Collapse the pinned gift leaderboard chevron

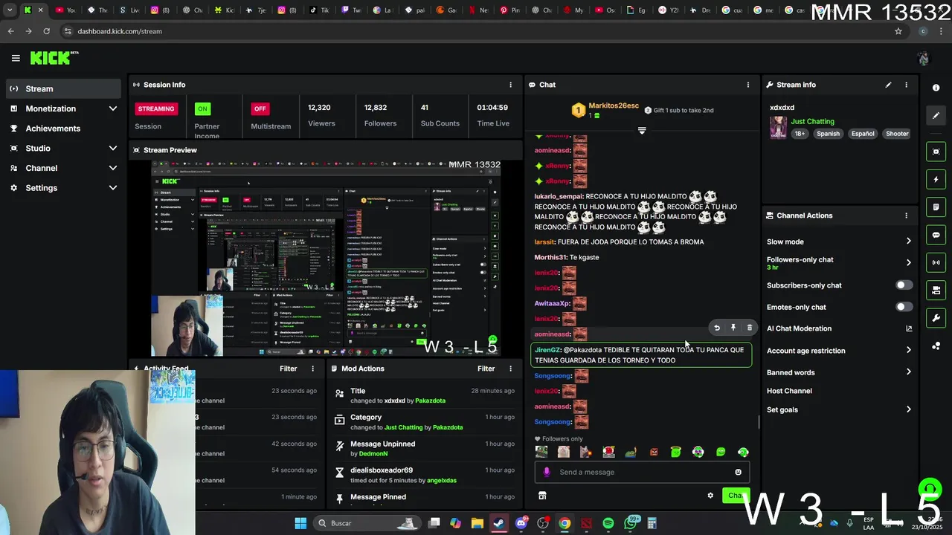click(x=642, y=131)
